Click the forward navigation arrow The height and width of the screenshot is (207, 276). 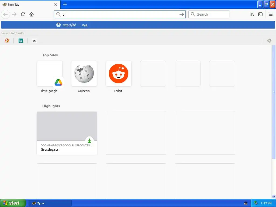(x=14, y=14)
